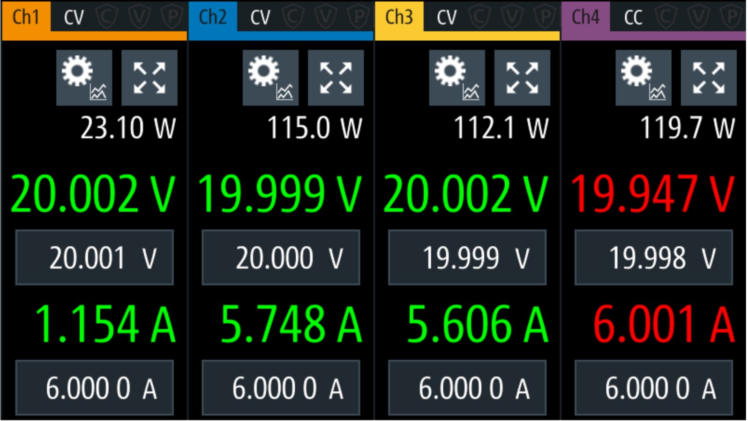Edit Ch2 current limit 6.000 0 A
This screenshot has width=748, height=421.
(x=281, y=388)
